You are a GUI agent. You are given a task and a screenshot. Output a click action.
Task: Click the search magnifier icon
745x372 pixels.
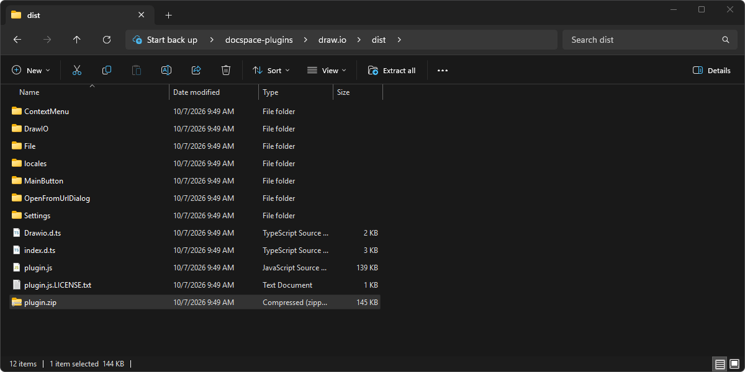725,40
